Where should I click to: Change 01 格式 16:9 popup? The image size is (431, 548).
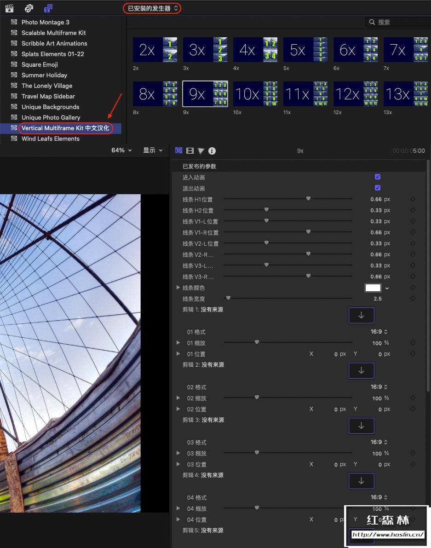coord(379,332)
